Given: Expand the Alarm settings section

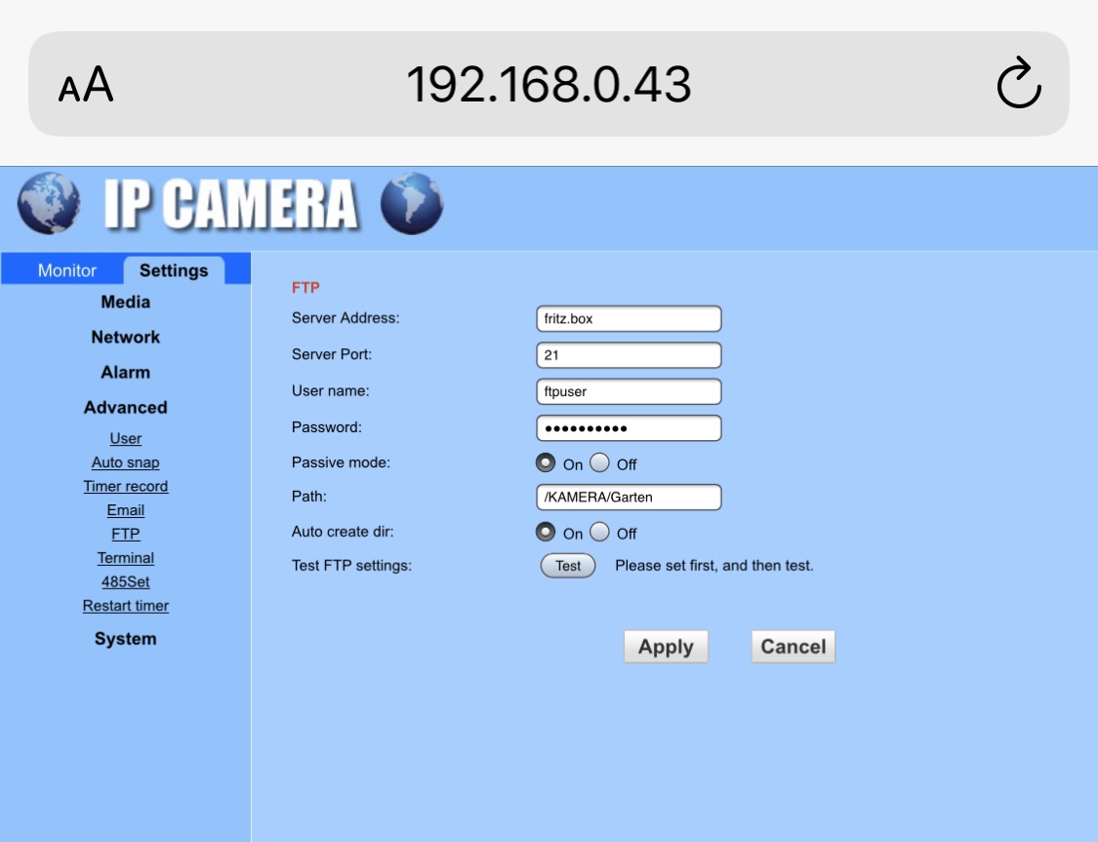Looking at the screenshot, I should (126, 373).
